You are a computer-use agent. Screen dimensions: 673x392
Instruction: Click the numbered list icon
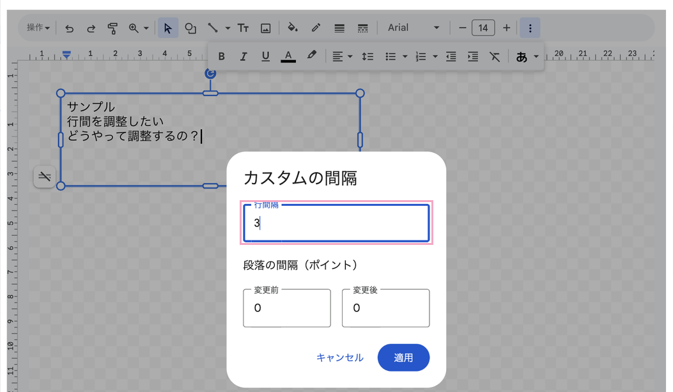click(421, 56)
